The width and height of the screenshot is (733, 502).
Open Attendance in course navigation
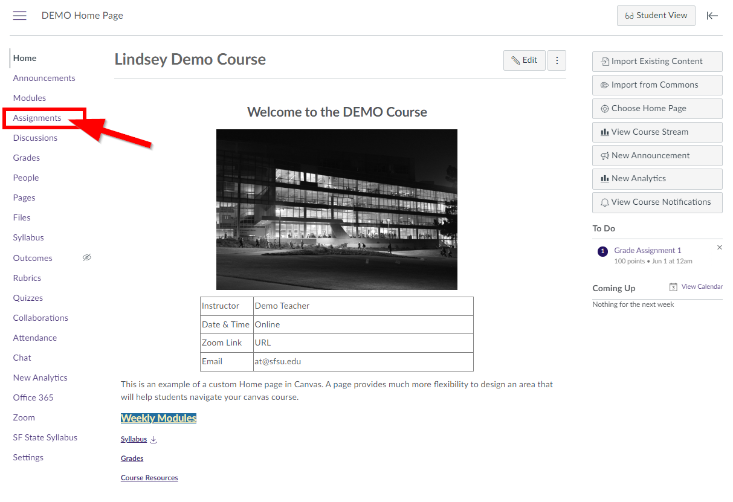[35, 338]
